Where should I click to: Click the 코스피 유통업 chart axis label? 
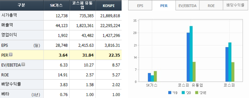(190, 85)
